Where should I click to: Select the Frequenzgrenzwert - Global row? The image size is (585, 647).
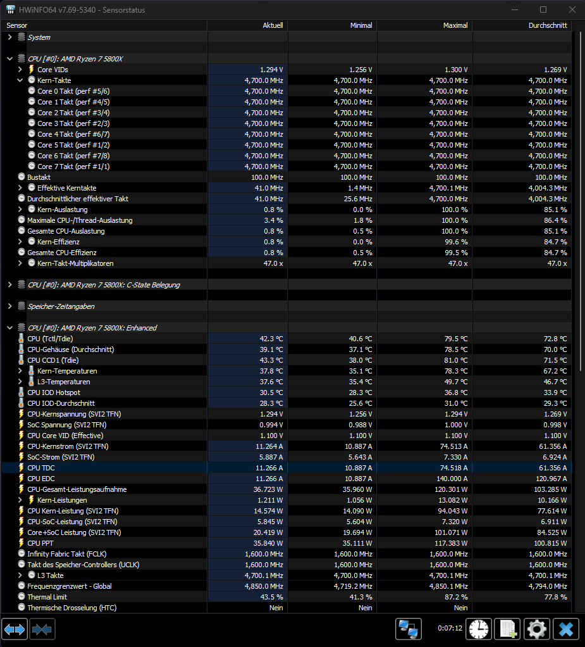pos(286,586)
